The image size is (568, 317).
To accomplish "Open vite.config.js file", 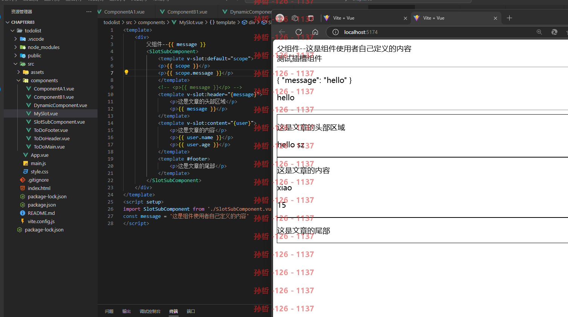I will coord(41,221).
